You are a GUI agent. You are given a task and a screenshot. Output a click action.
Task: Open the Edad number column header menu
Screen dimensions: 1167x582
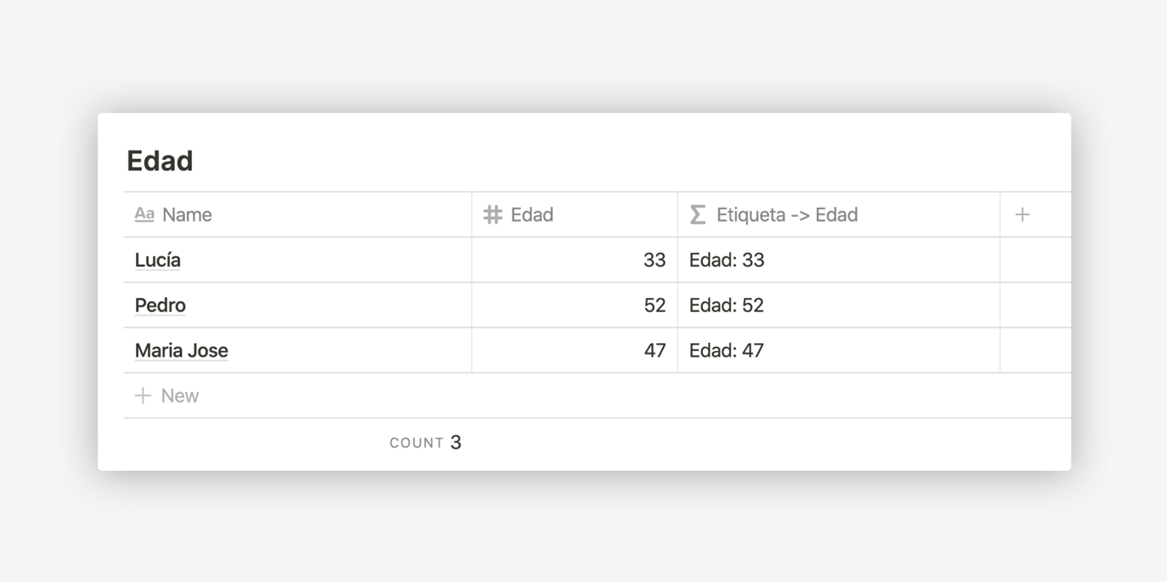(532, 214)
